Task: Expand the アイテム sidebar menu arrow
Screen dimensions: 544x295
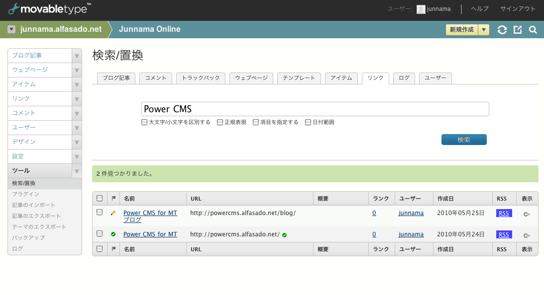Action: pyautogui.click(x=77, y=85)
